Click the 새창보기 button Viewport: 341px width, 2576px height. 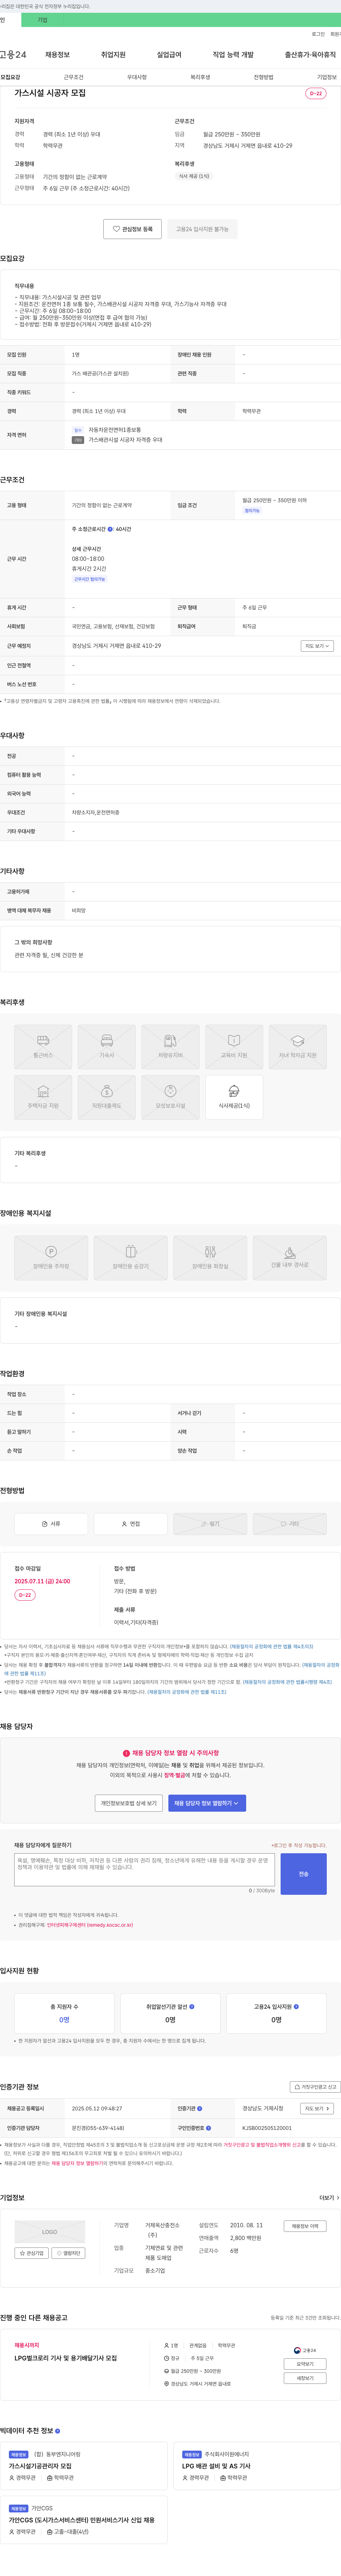pyautogui.click(x=305, y=2378)
